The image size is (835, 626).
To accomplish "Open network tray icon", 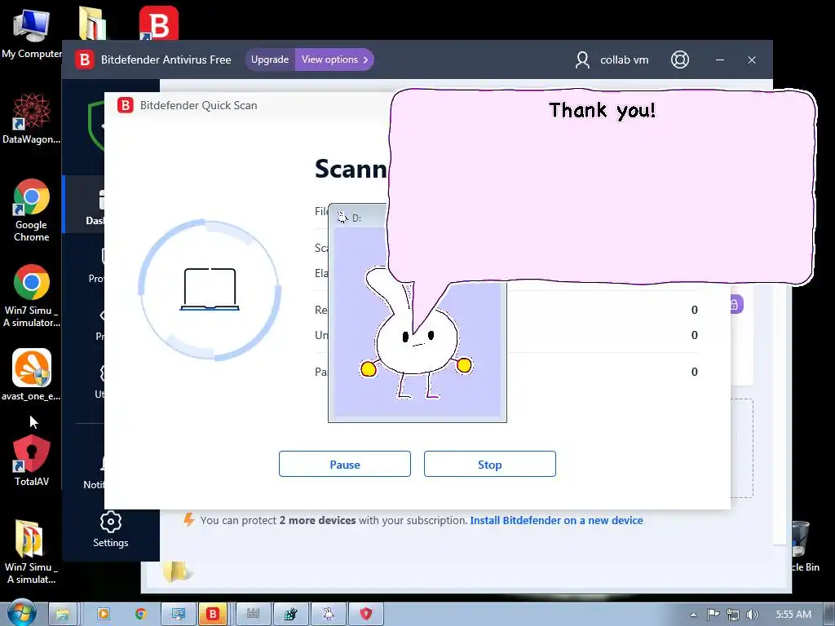I will 733,615.
